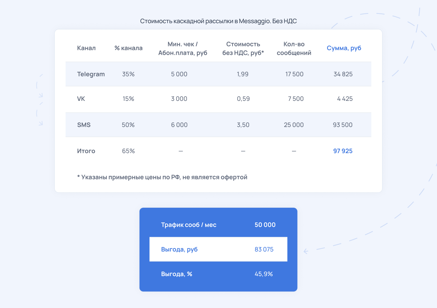Click the 50 000 traffic value
The height and width of the screenshot is (308, 437).
[x=265, y=225]
